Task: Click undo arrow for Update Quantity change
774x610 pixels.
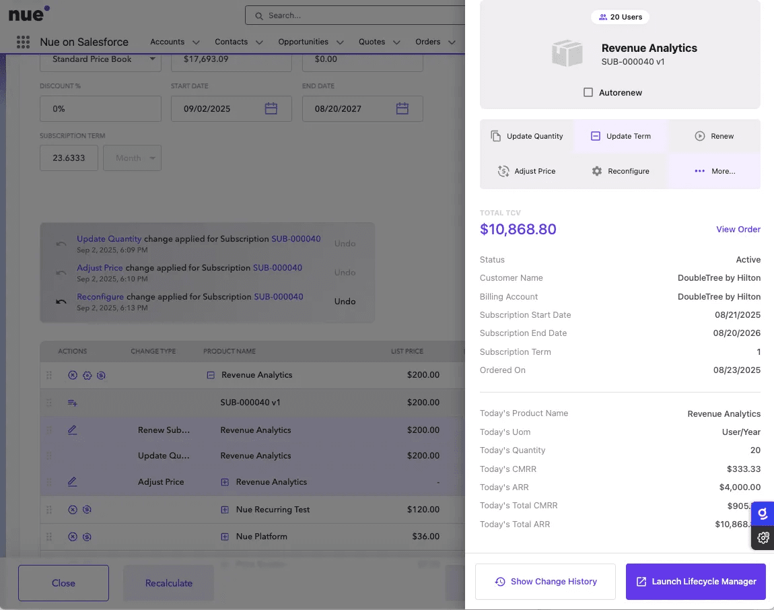Action: point(61,244)
